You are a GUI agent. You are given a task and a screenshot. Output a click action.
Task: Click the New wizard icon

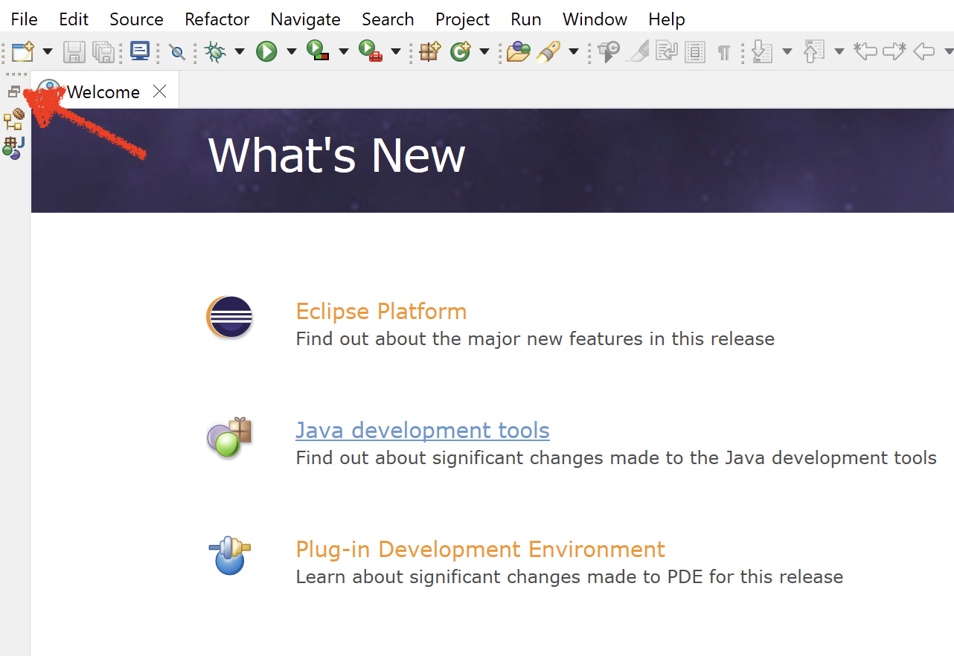tap(23, 51)
